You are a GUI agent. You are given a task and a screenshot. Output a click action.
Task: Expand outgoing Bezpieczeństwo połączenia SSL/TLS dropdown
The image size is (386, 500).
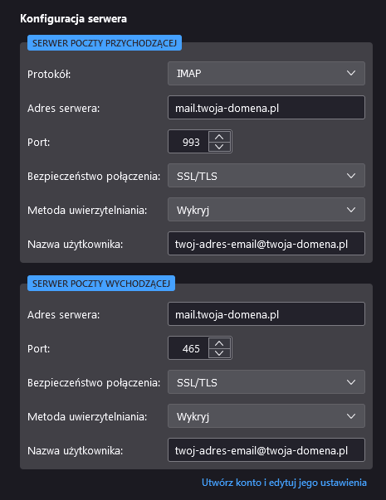[x=266, y=382]
